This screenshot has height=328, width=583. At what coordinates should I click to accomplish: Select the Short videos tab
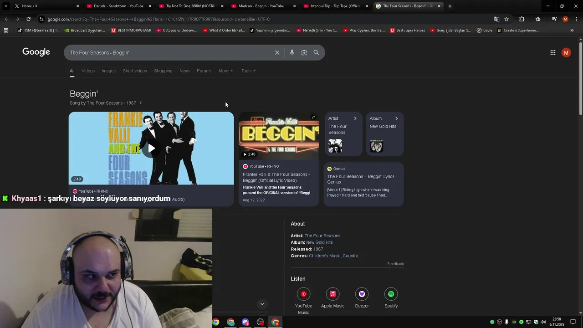coord(135,71)
